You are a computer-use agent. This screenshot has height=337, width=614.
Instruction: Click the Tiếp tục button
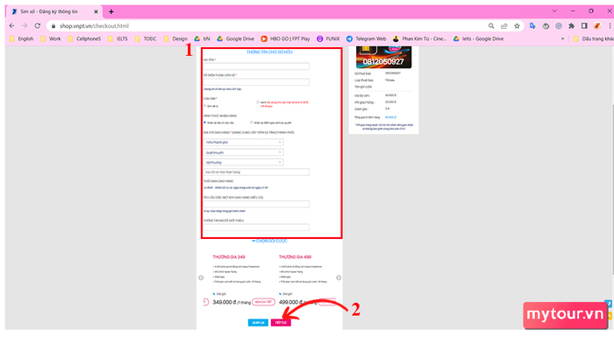[281, 322]
